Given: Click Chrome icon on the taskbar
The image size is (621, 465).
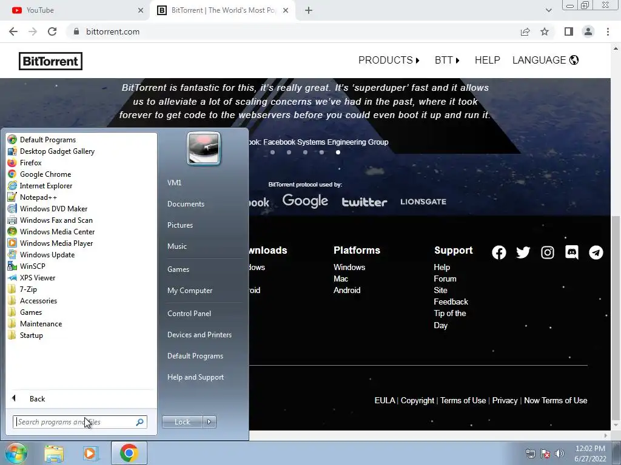Looking at the screenshot, I should [129, 453].
